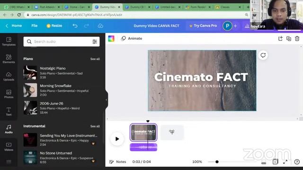Reload the browser page
This screenshot has height=170, width=303.
click(19, 15)
